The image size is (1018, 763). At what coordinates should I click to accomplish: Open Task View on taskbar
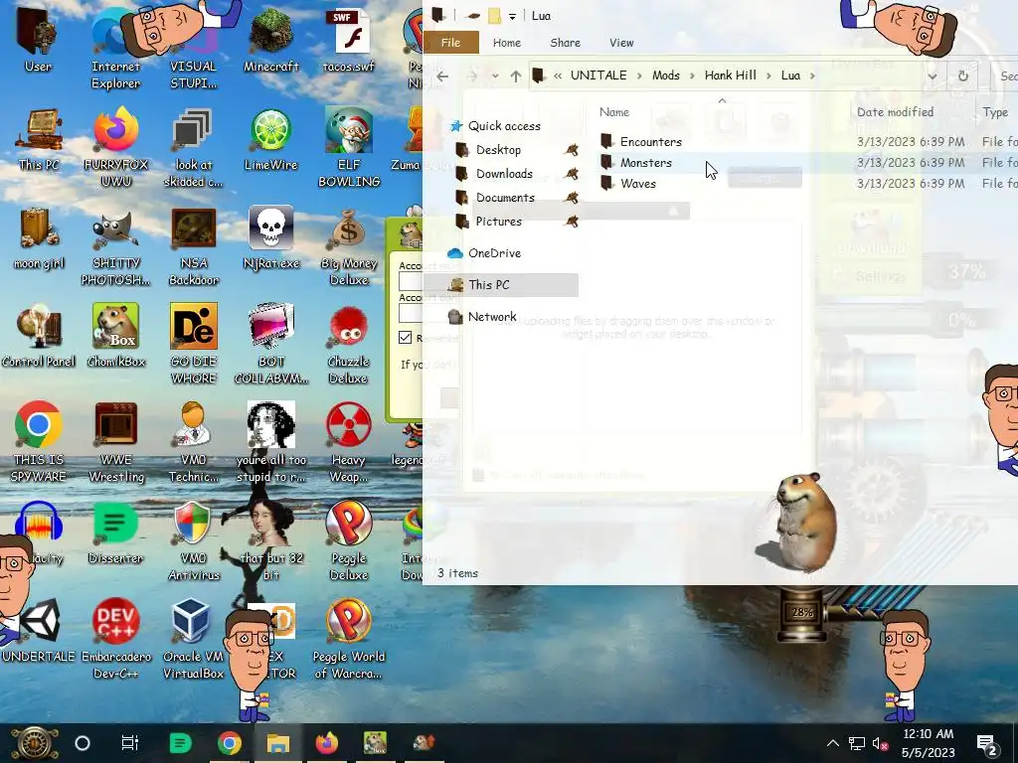(130, 743)
